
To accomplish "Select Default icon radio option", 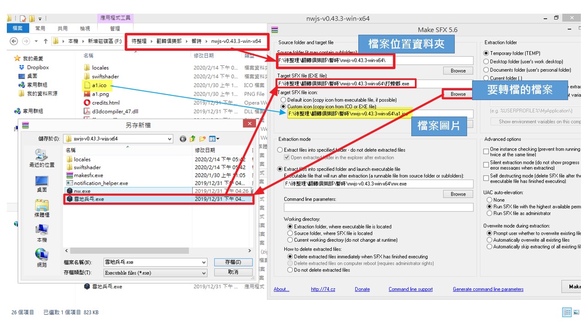I will click(284, 100).
